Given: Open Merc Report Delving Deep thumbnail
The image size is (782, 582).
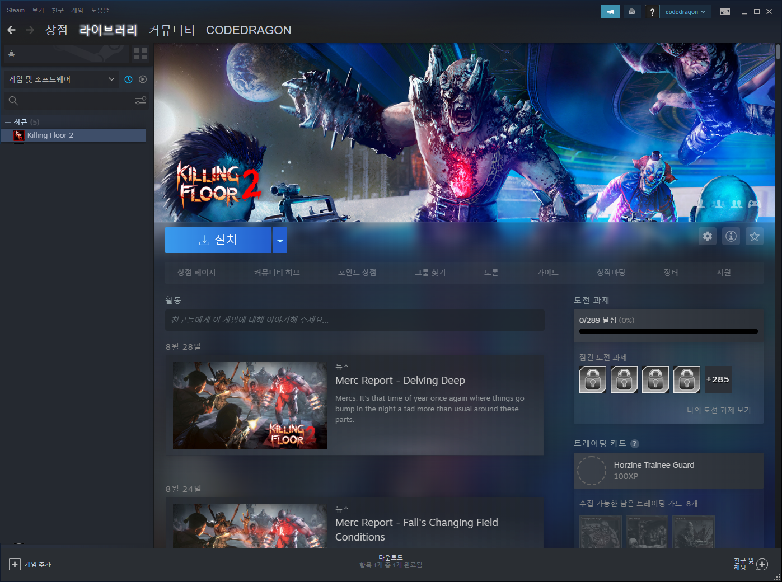Looking at the screenshot, I should click(250, 405).
